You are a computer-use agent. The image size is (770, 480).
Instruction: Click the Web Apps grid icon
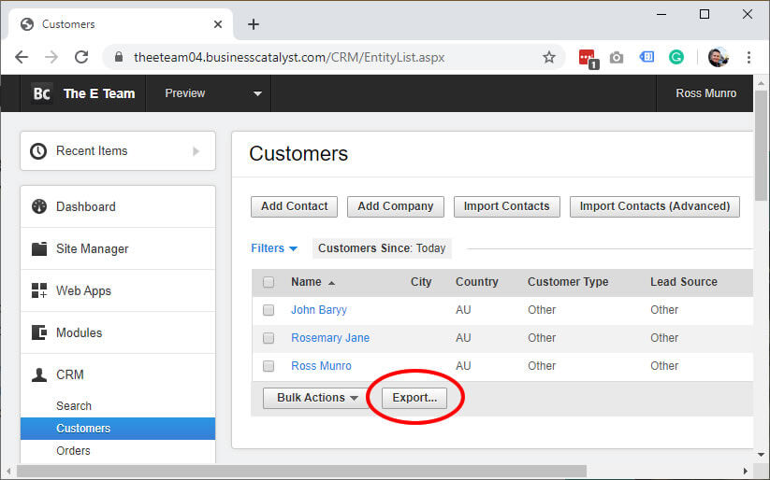click(x=39, y=290)
